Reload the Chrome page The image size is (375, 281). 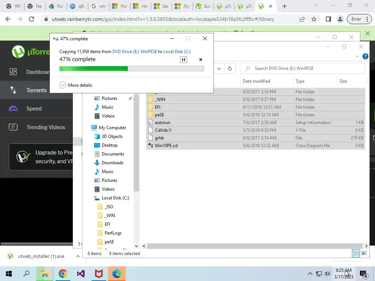[x=31, y=19]
